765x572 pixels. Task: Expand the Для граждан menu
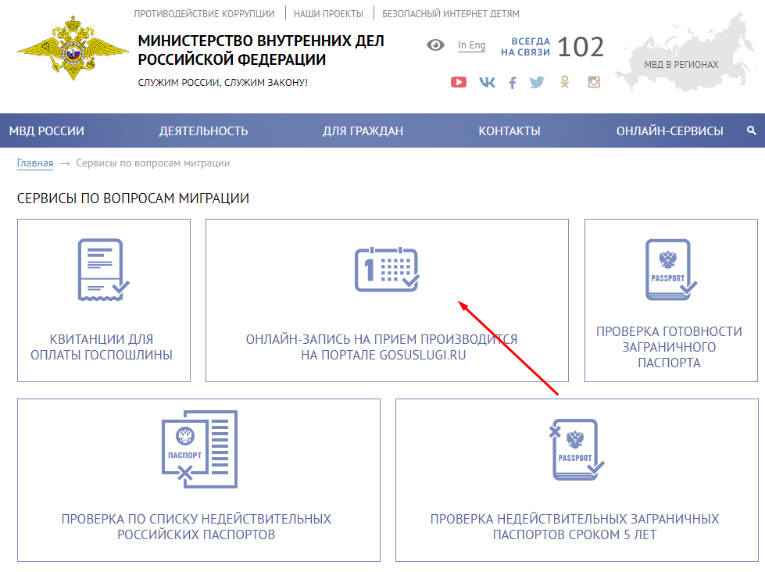pos(363,130)
